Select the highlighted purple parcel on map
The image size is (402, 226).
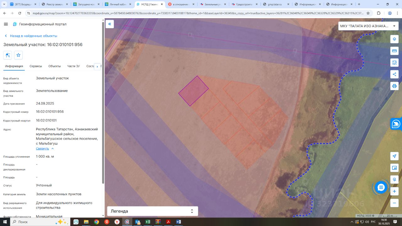point(193,91)
